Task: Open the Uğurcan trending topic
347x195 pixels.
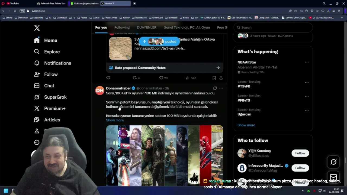Action: point(244,114)
